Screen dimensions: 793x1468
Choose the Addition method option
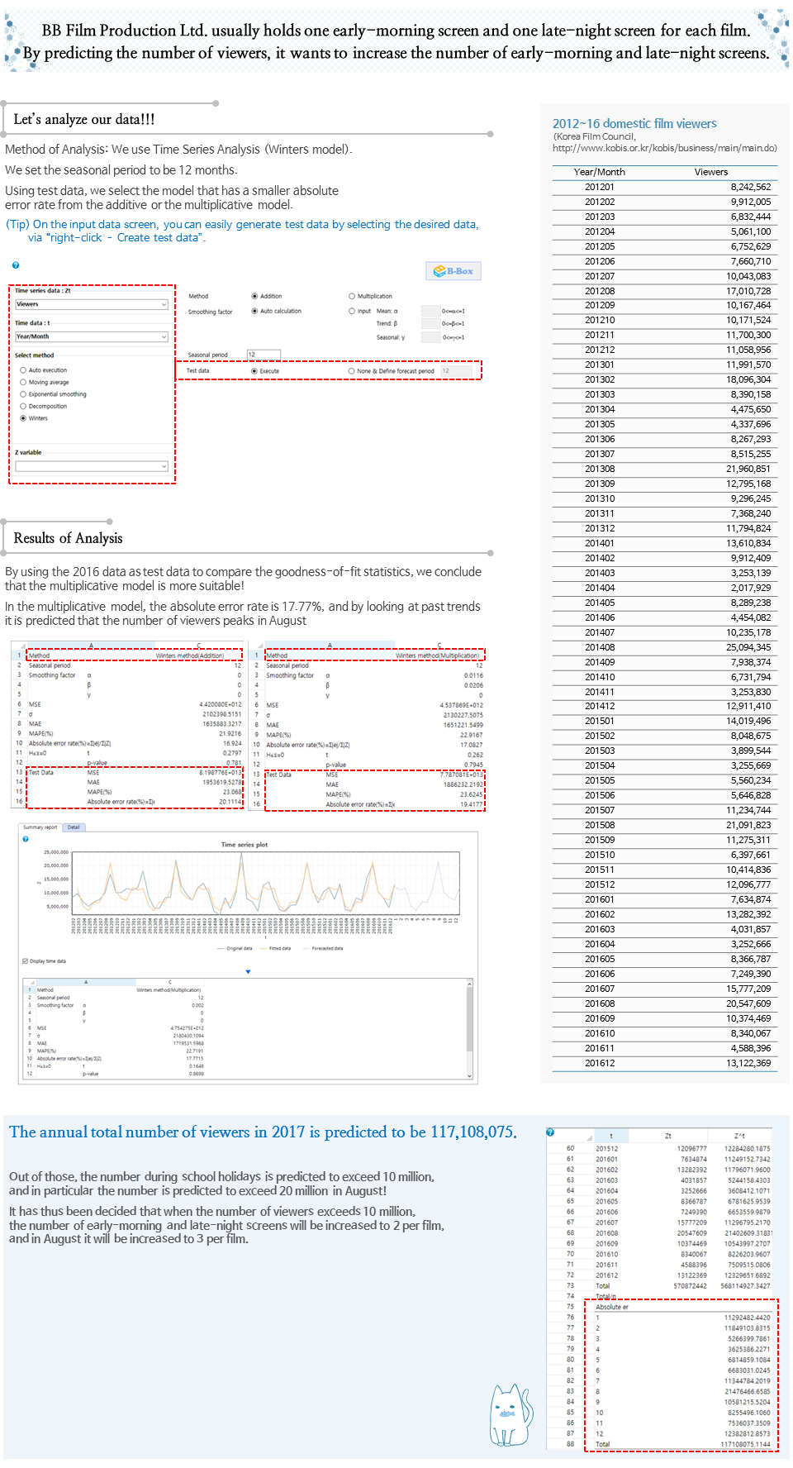tap(254, 296)
